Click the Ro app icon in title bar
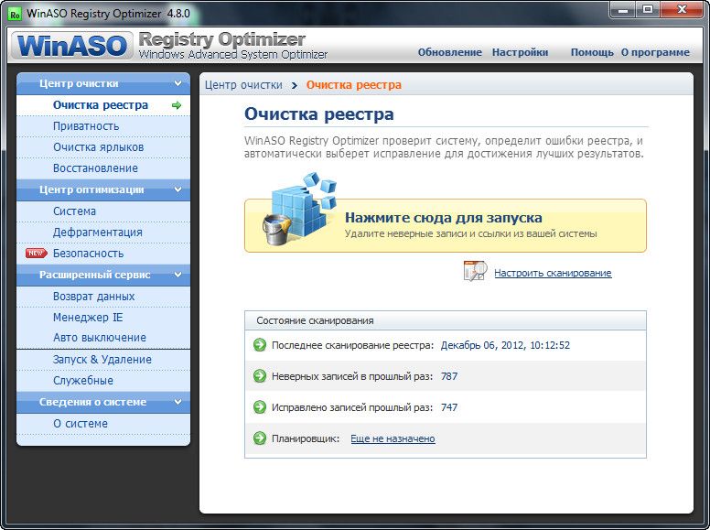Screen dimensions: 710x530 click(15, 14)
